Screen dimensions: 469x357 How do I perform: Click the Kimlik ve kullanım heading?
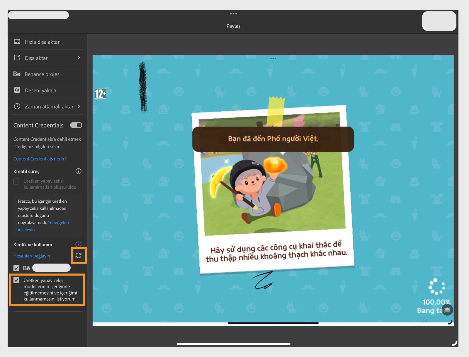tap(33, 244)
